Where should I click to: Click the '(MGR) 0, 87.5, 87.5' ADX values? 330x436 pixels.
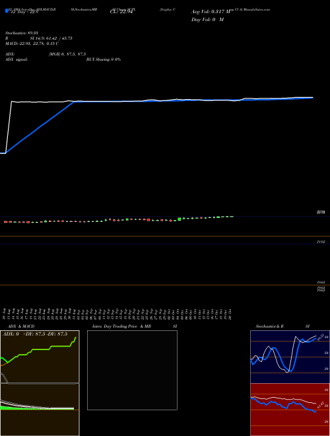point(67,54)
